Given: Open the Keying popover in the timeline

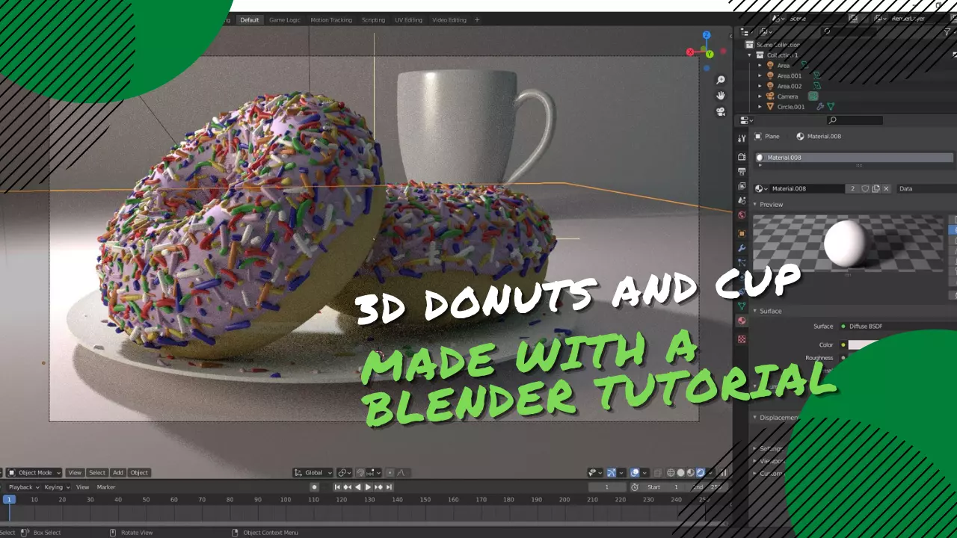Looking at the screenshot, I should pyautogui.click(x=55, y=487).
